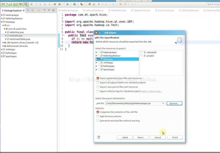
Task: Click the Next Annotation arrow icon
Action: click(x=106, y=4)
